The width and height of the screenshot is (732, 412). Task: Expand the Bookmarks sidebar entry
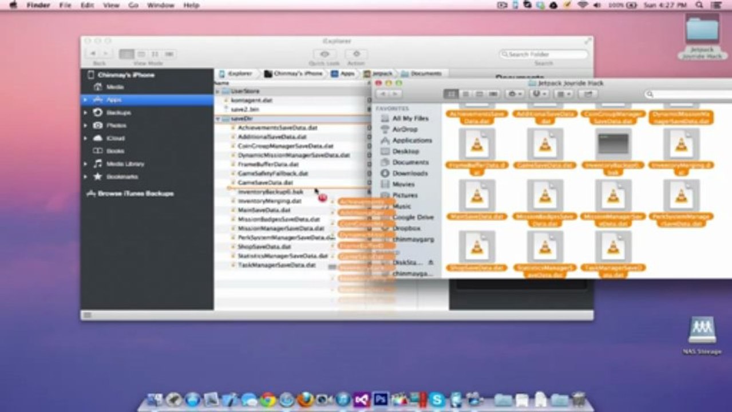[x=85, y=176]
